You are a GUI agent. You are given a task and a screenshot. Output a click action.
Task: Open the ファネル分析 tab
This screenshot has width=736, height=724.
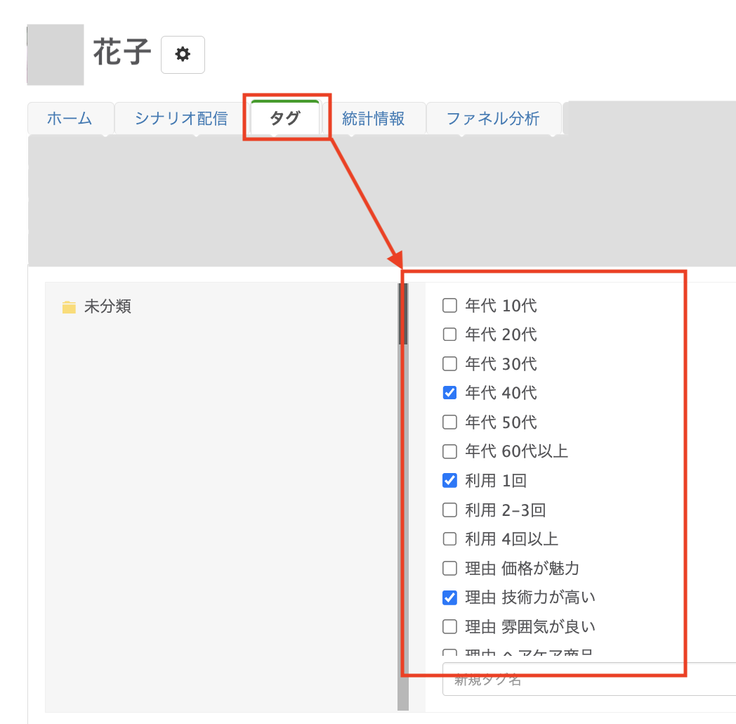(x=493, y=118)
